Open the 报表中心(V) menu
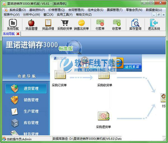Screen dimensions: 168x143 pyautogui.click(x=11, y=14)
